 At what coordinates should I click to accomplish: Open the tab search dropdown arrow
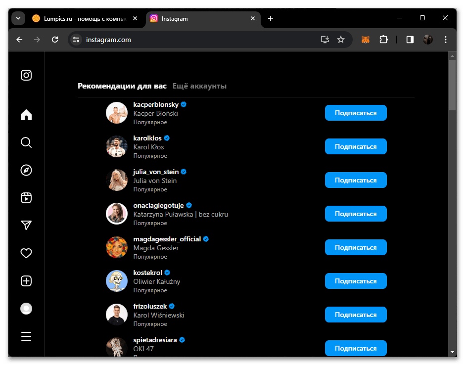(18, 18)
